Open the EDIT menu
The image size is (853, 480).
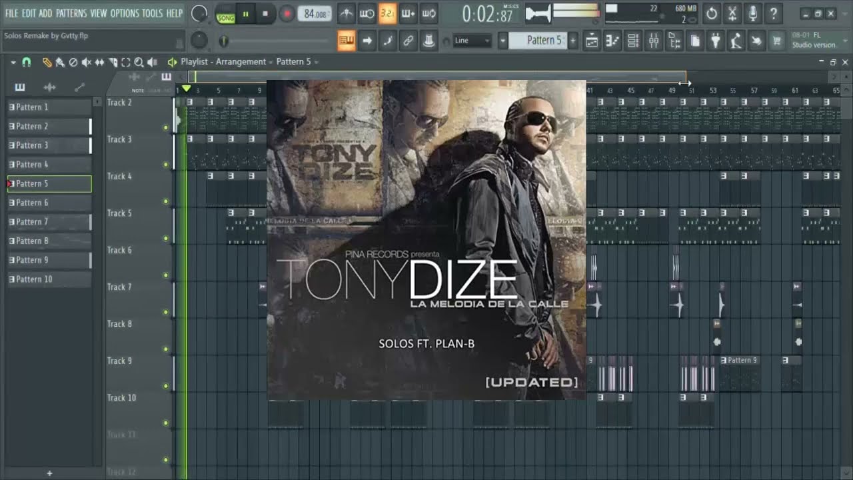[29, 13]
